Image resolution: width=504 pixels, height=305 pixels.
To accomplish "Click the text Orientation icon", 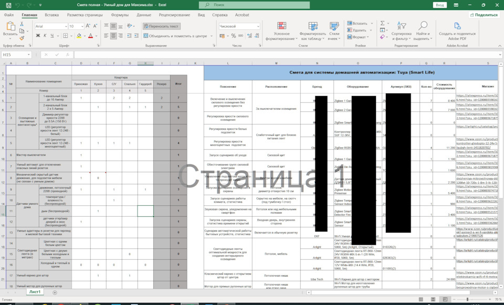I will point(129,26).
